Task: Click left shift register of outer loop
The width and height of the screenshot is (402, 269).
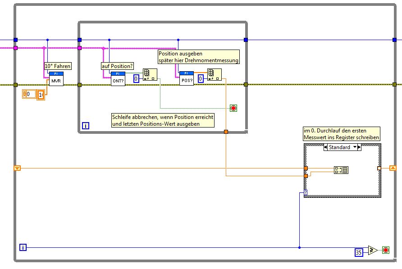Action: tap(17, 168)
